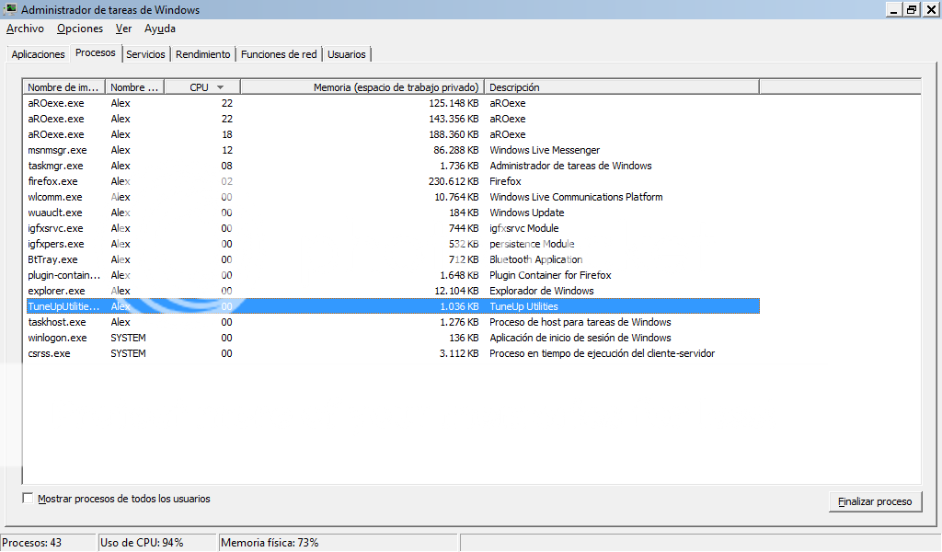Sort by Memoria column header
This screenshot has height=552, width=942.
[362, 87]
